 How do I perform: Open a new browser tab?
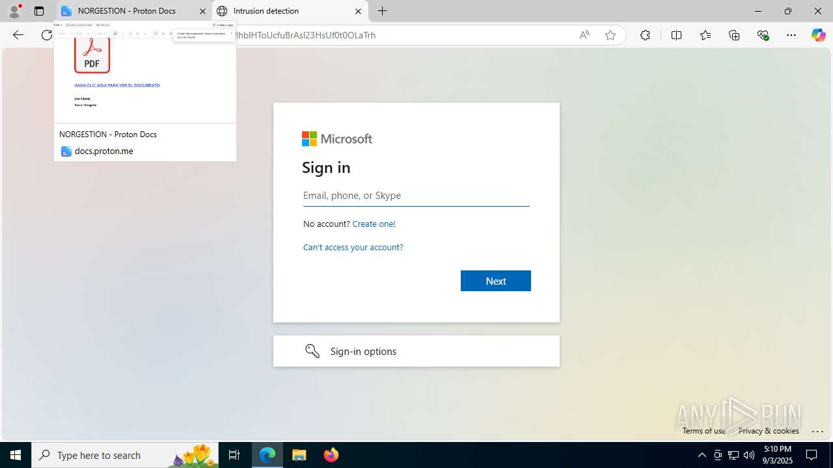[x=383, y=11]
